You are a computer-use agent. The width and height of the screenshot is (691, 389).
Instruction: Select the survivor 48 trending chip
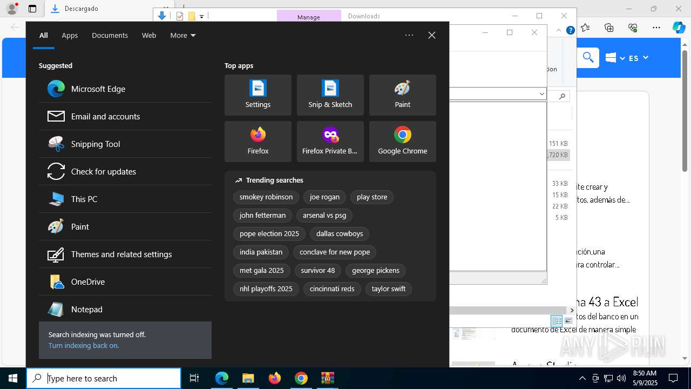[x=318, y=270]
